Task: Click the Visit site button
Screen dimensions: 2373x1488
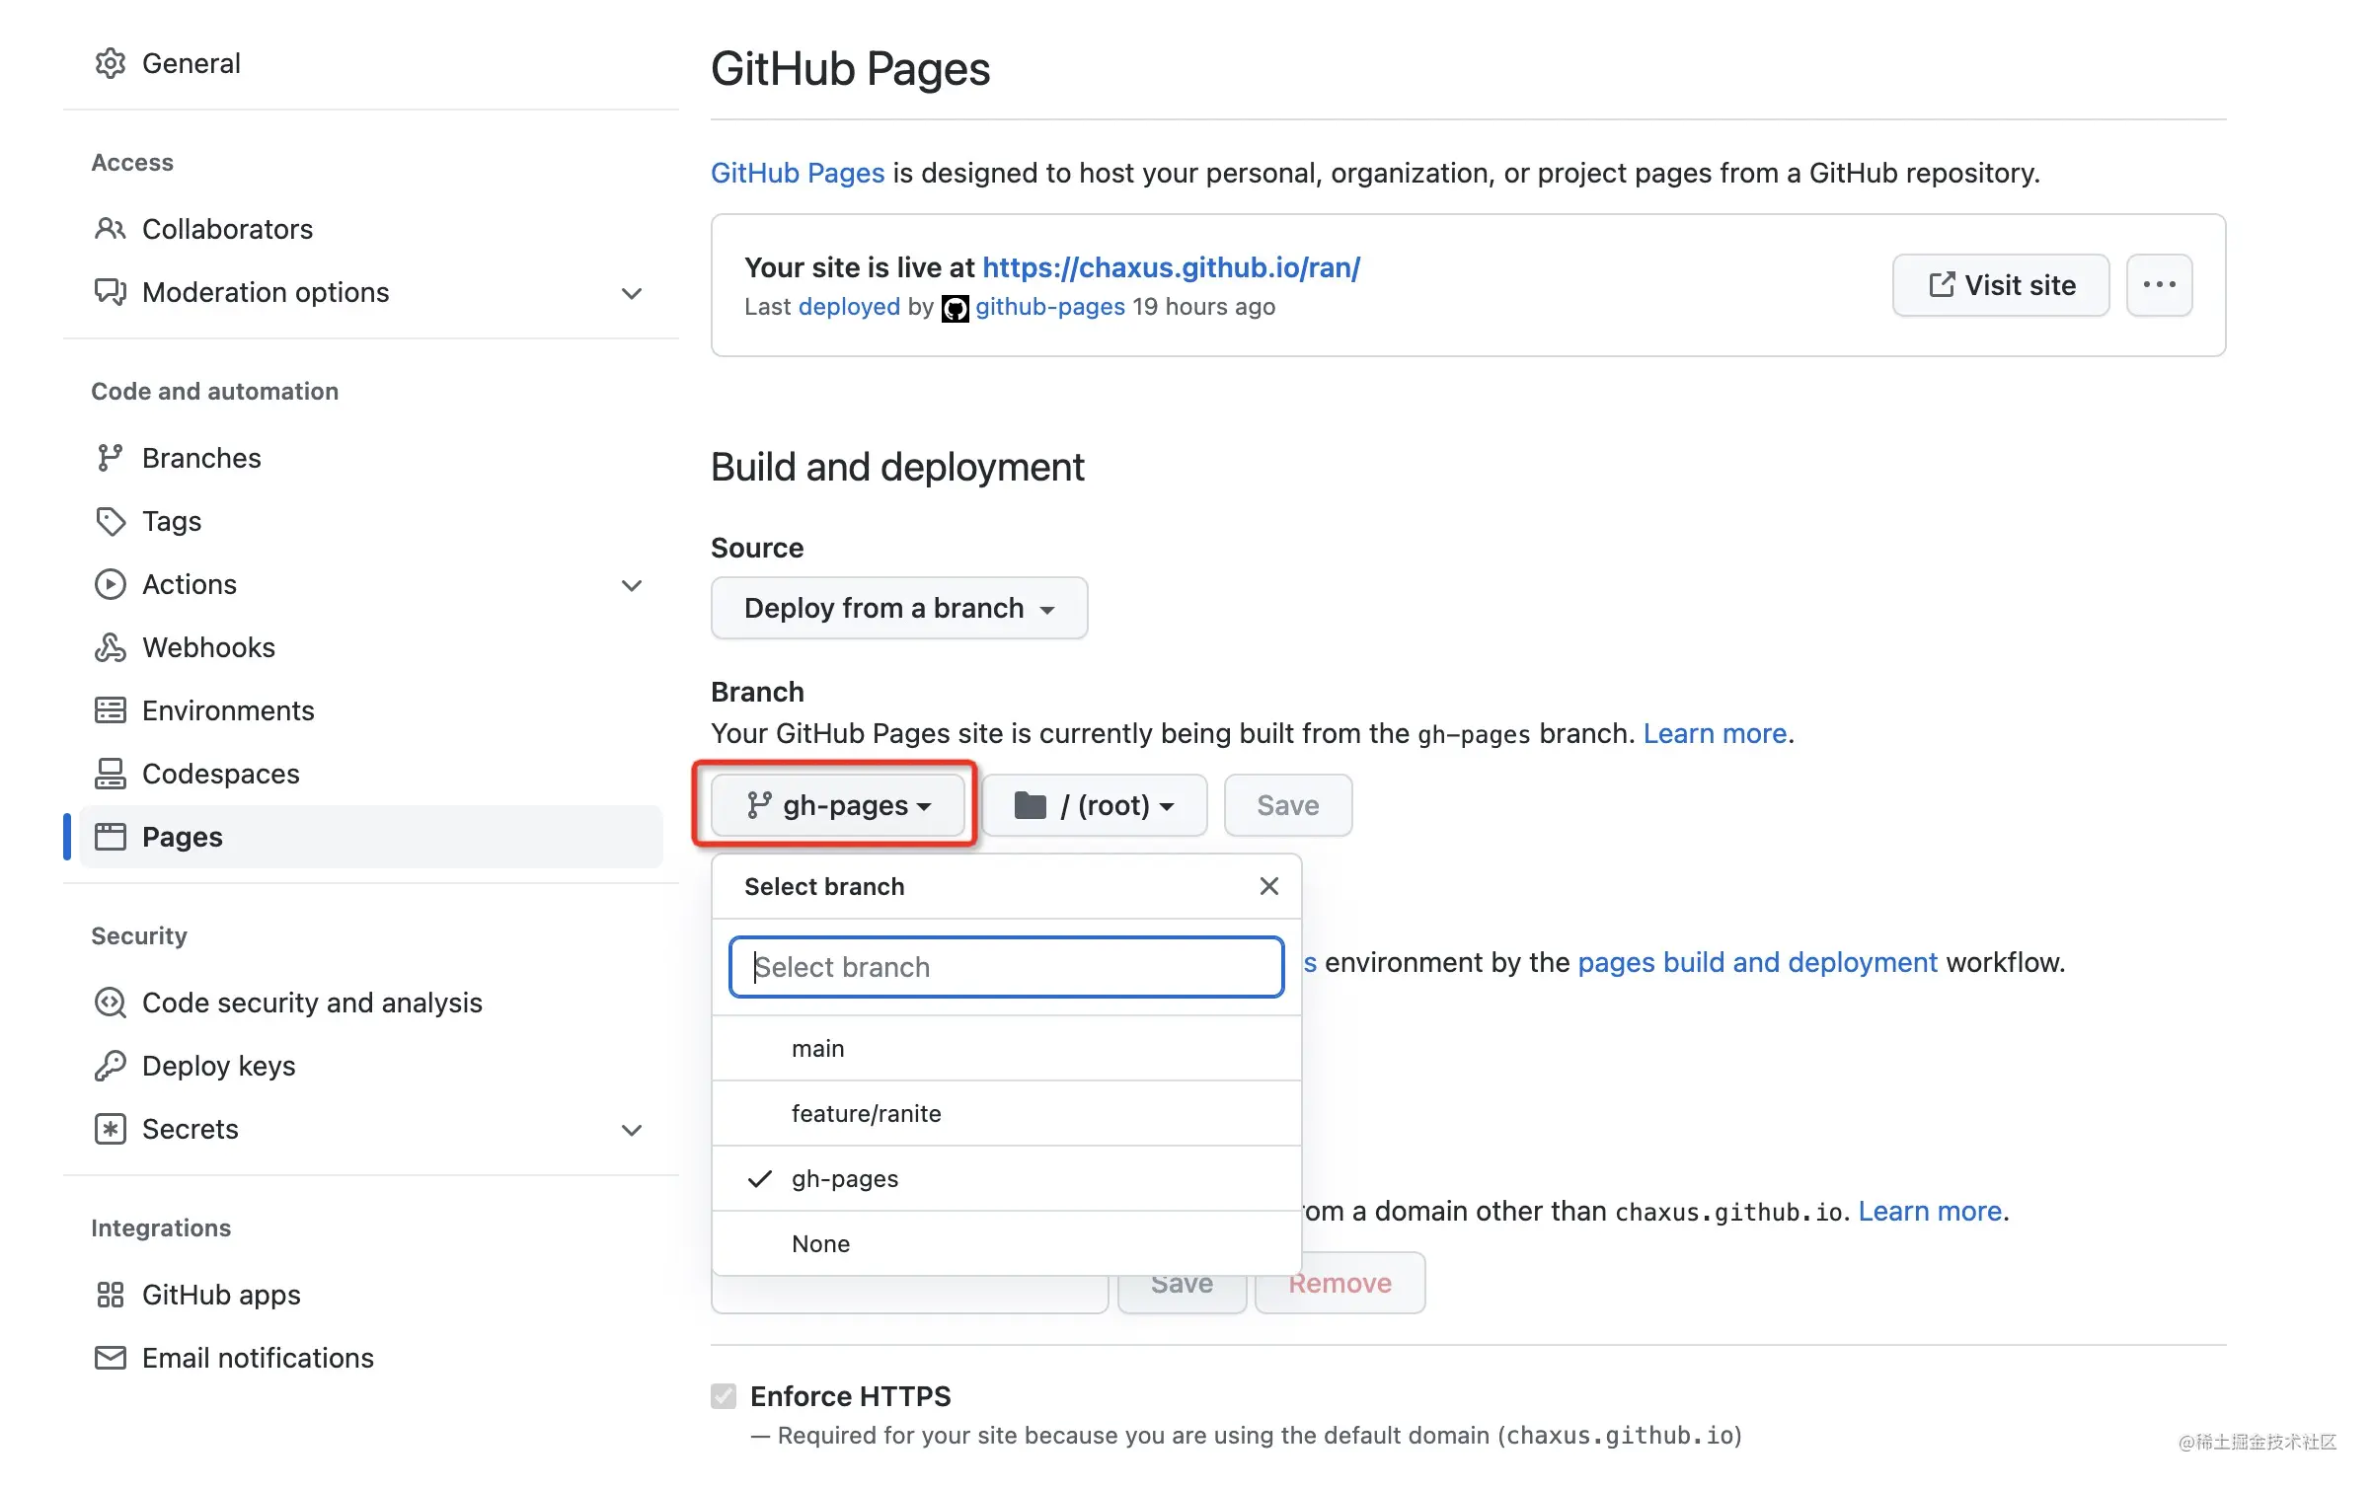Action: 2001,285
